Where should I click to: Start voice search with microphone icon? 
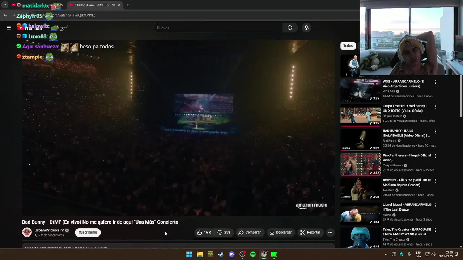tap(306, 28)
